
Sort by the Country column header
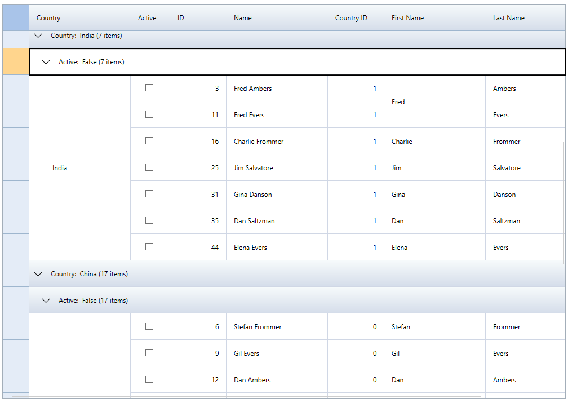[x=48, y=18]
